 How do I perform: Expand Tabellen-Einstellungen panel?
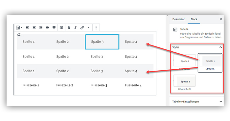point(220,102)
